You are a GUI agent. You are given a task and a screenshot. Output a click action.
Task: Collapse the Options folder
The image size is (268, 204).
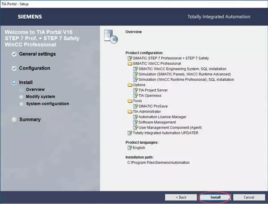click(130, 85)
